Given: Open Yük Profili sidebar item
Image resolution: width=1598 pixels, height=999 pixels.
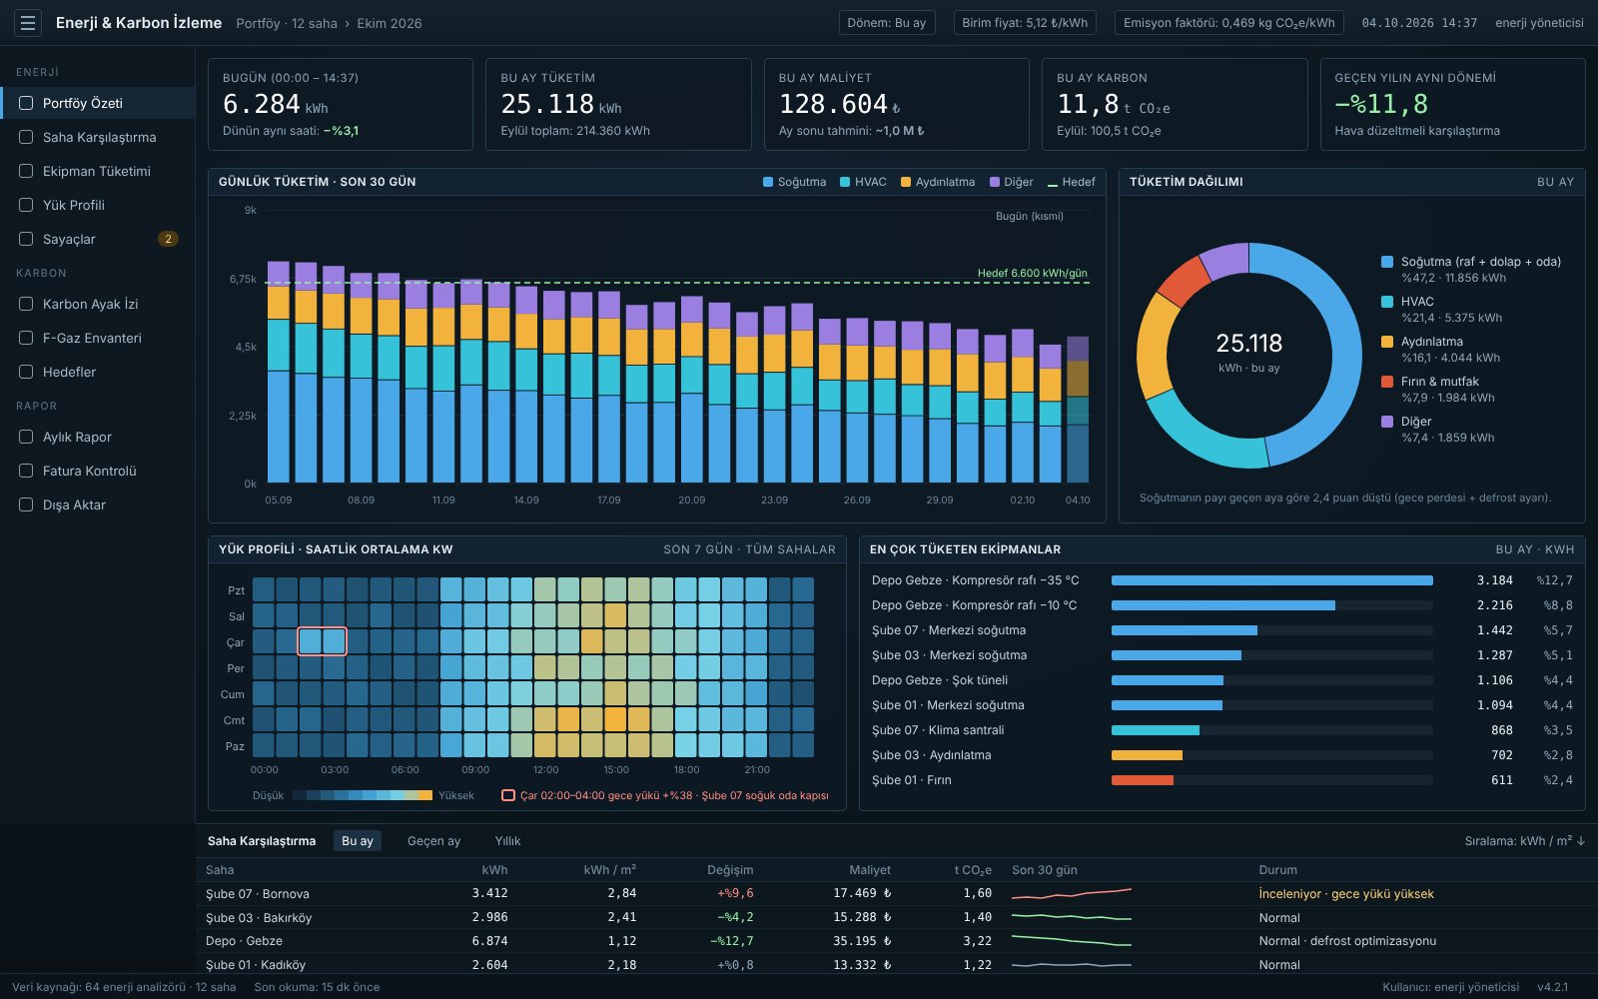Looking at the screenshot, I should tap(98, 205).
